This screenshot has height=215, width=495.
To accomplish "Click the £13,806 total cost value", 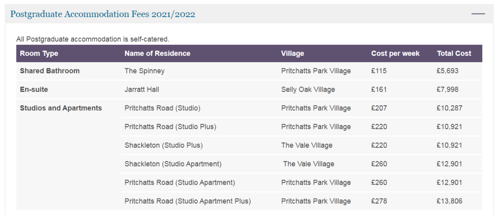I will 450,201.
